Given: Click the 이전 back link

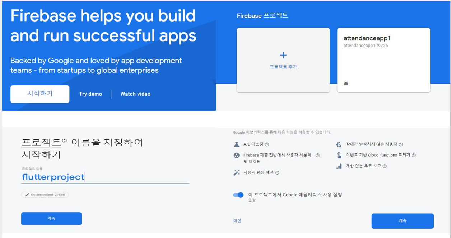Looking at the screenshot, I should [x=237, y=220].
